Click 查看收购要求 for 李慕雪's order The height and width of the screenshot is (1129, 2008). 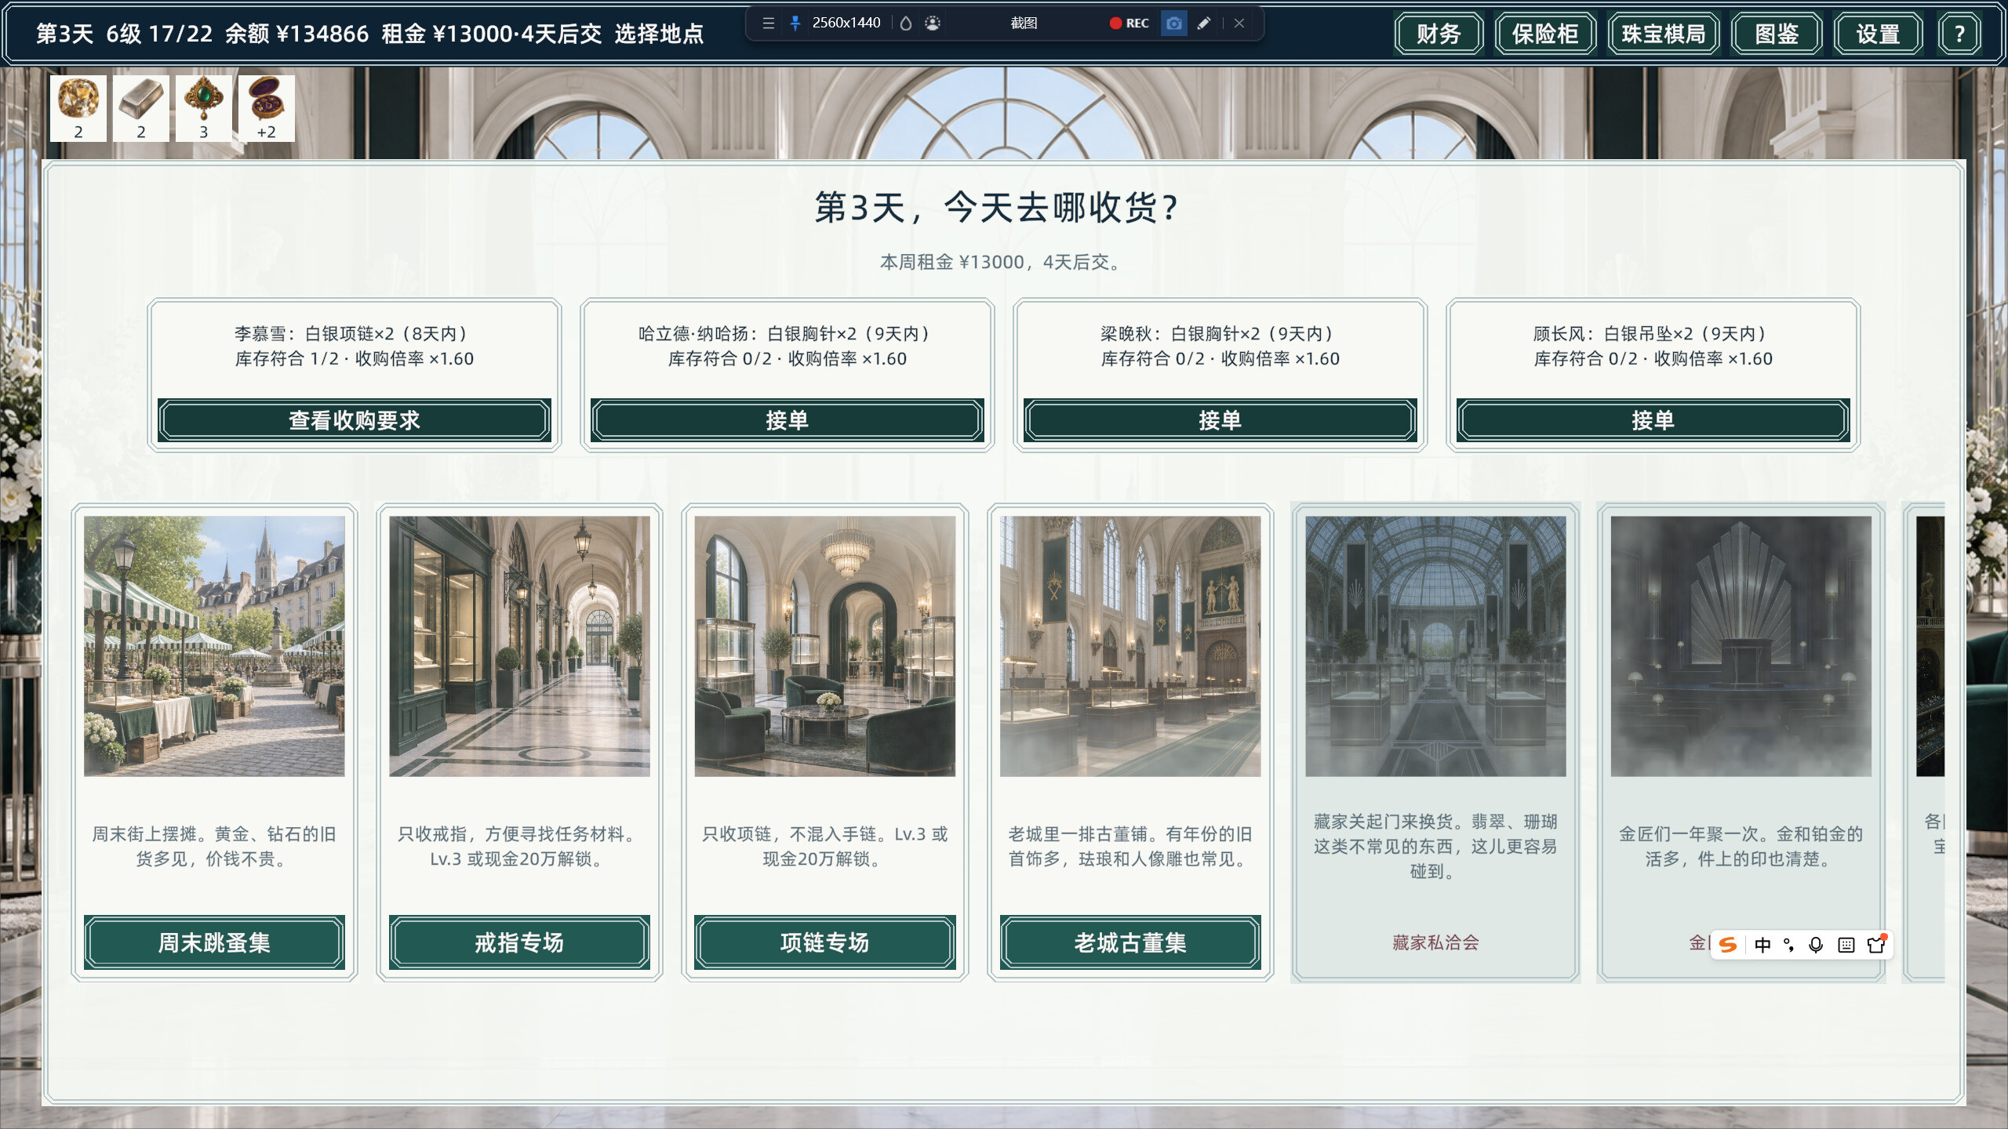355,420
